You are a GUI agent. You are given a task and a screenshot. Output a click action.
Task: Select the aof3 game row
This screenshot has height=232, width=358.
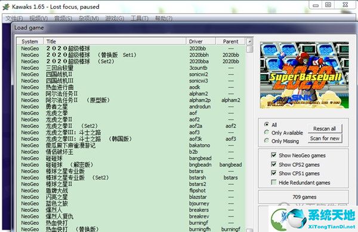131,132
